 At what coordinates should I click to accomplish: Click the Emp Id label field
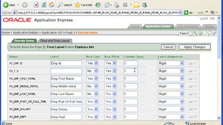(x=66, y=63)
